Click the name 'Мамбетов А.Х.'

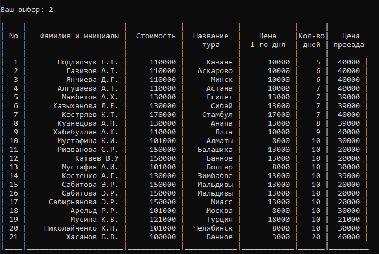coord(90,97)
